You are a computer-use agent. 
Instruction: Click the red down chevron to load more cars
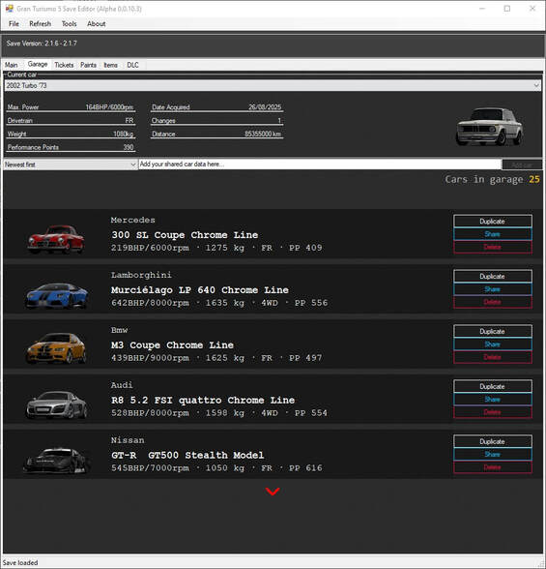(273, 492)
